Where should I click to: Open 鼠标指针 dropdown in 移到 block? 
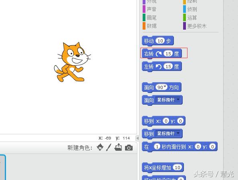click(168, 133)
